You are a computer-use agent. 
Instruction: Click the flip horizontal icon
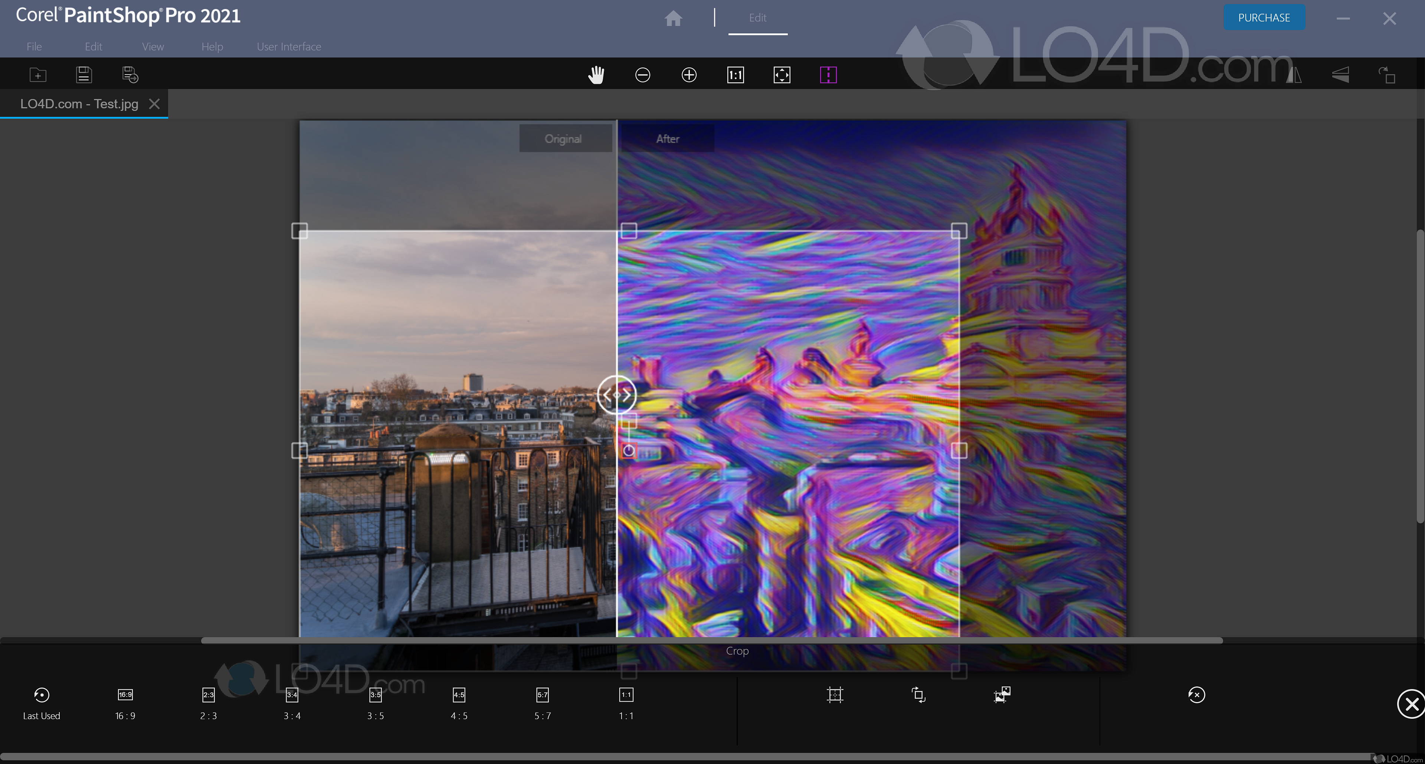1294,75
